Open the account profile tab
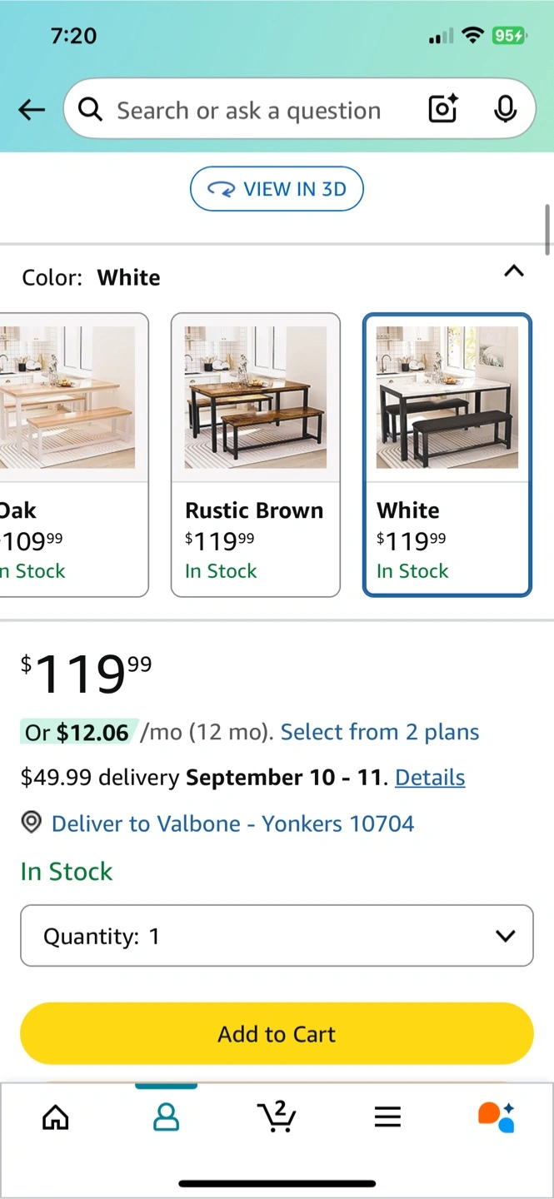This screenshot has height=1199, width=554. (x=167, y=1117)
